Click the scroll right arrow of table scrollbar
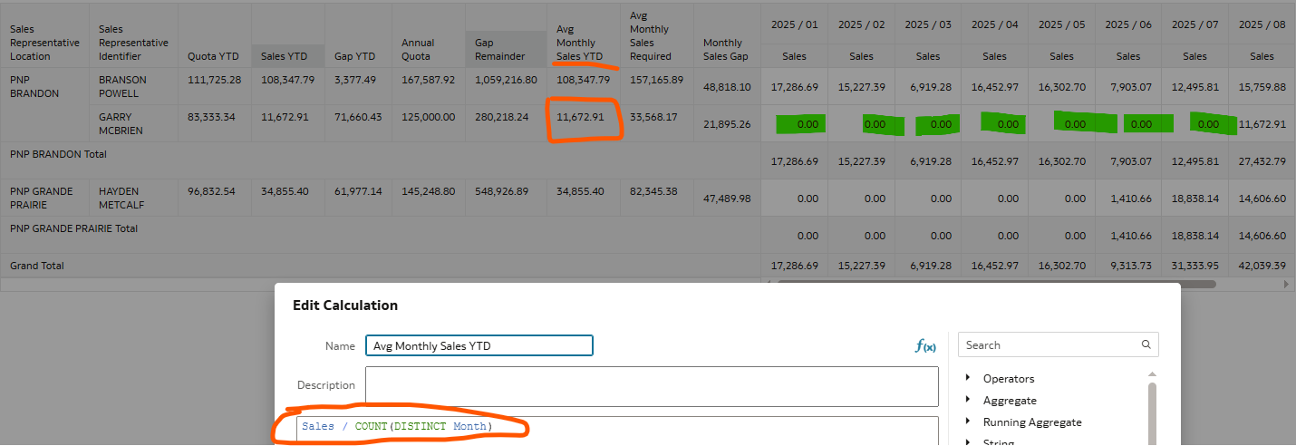The image size is (1296, 446). (1286, 284)
